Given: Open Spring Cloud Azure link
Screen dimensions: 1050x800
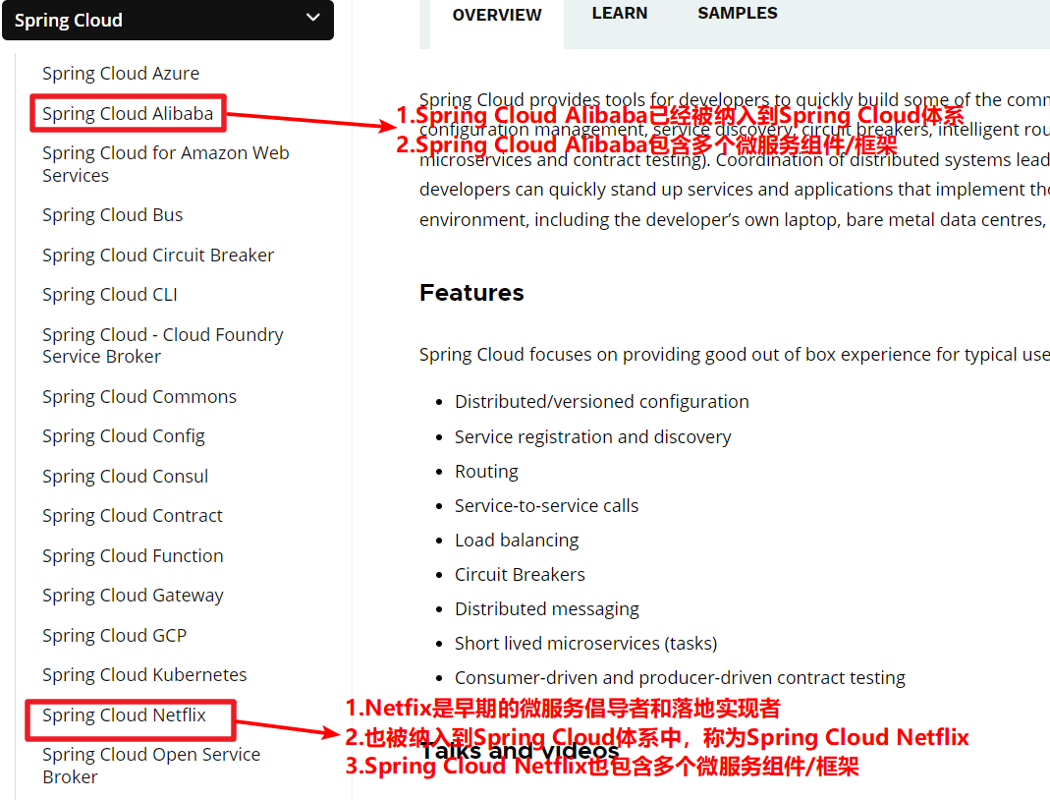Looking at the screenshot, I should [121, 74].
